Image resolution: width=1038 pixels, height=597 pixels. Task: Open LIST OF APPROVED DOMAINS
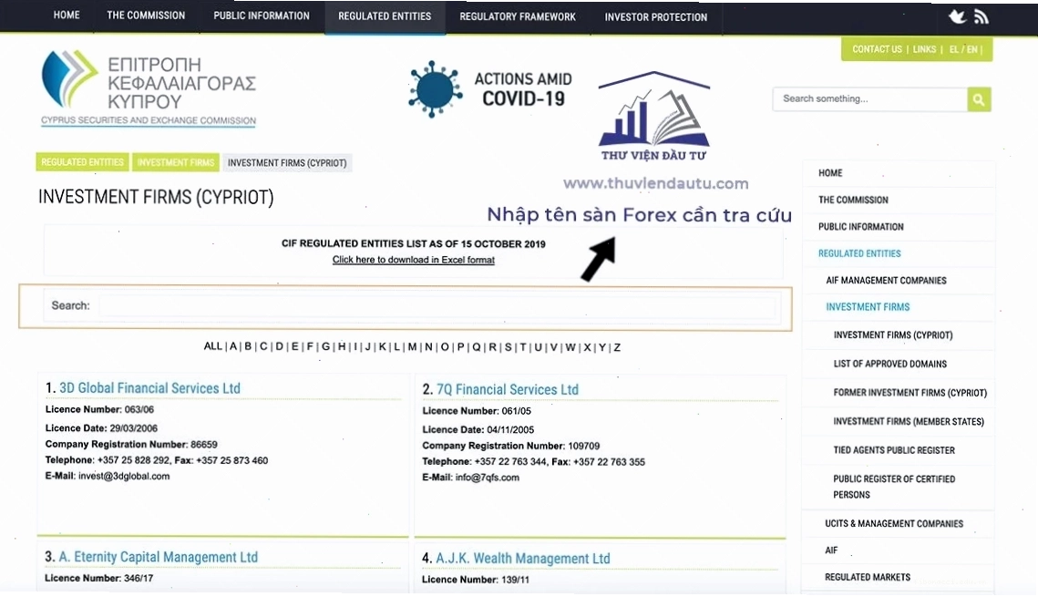tap(889, 364)
